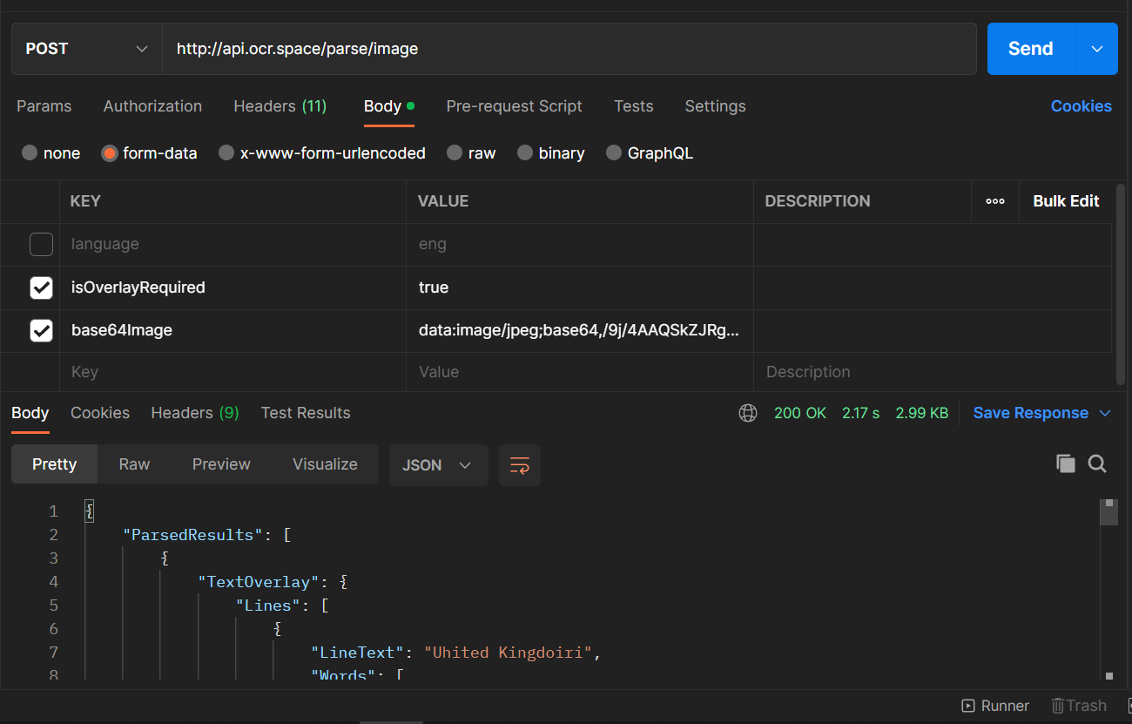
Task: Switch to Visualize response view
Action: coord(325,464)
